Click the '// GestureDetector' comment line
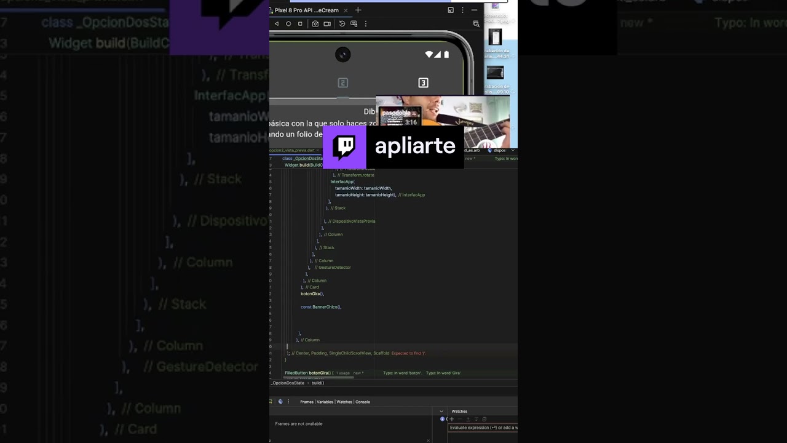The width and height of the screenshot is (787, 443). tap(333, 268)
